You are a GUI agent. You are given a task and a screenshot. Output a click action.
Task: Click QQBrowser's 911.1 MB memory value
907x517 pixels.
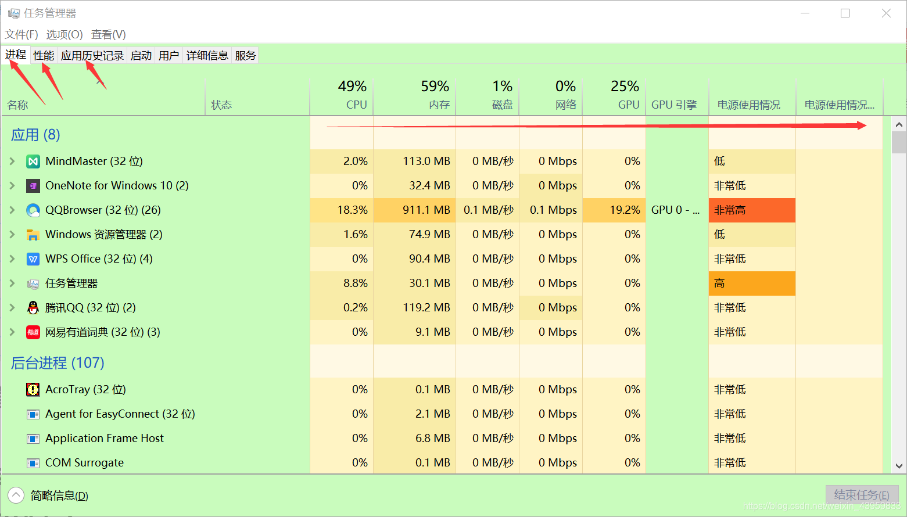(415, 210)
